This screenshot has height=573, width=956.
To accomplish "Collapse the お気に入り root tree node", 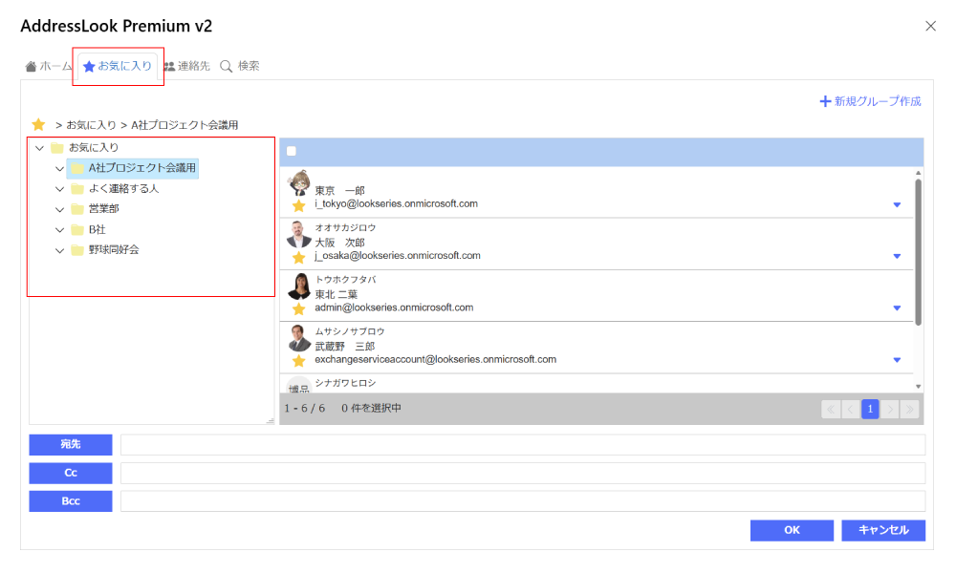I will pyautogui.click(x=39, y=148).
